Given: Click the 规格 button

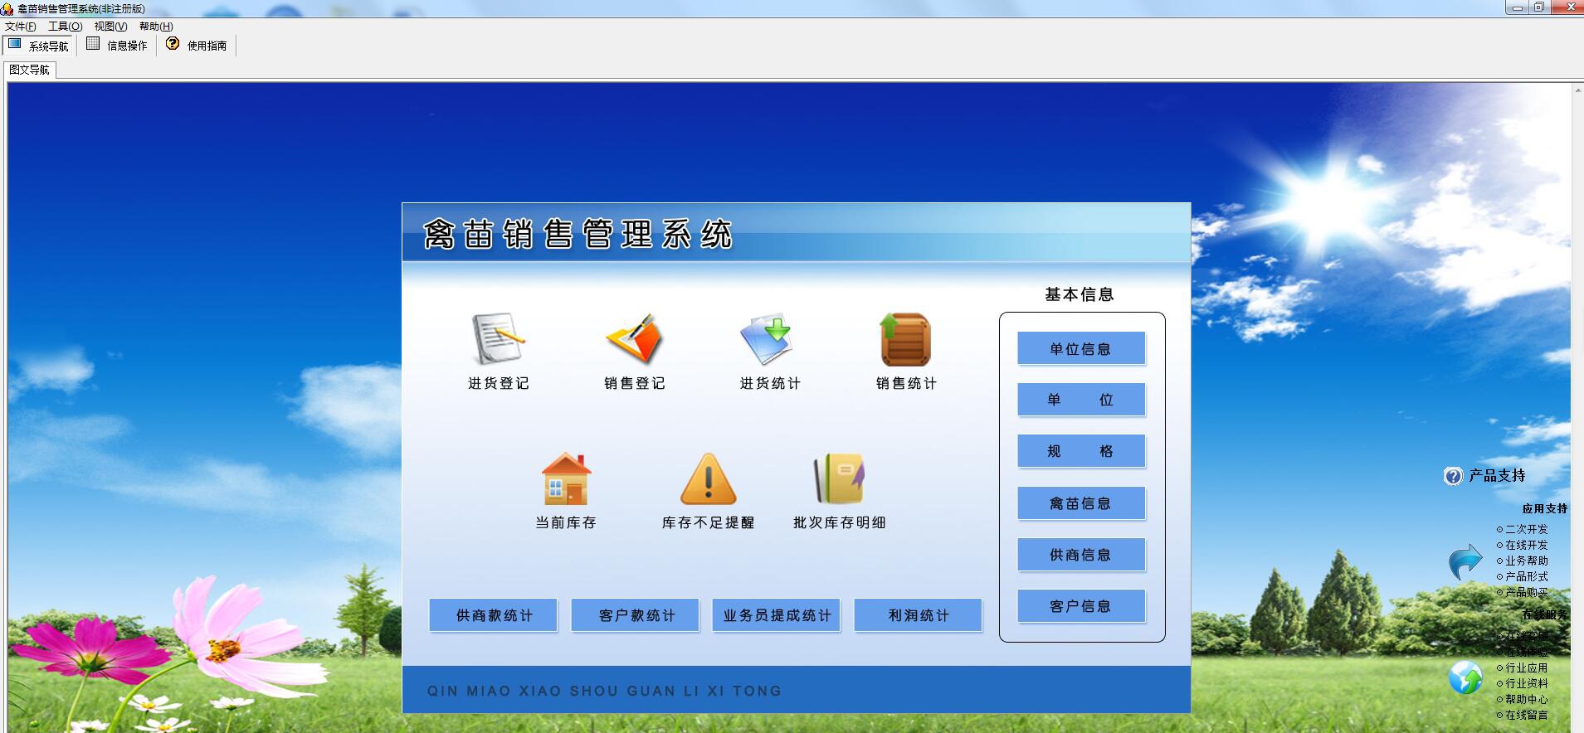Looking at the screenshot, I should tap(1081, 451).
